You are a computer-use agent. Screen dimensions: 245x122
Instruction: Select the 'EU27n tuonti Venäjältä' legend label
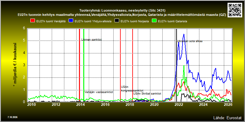click(x=51, y=21)
